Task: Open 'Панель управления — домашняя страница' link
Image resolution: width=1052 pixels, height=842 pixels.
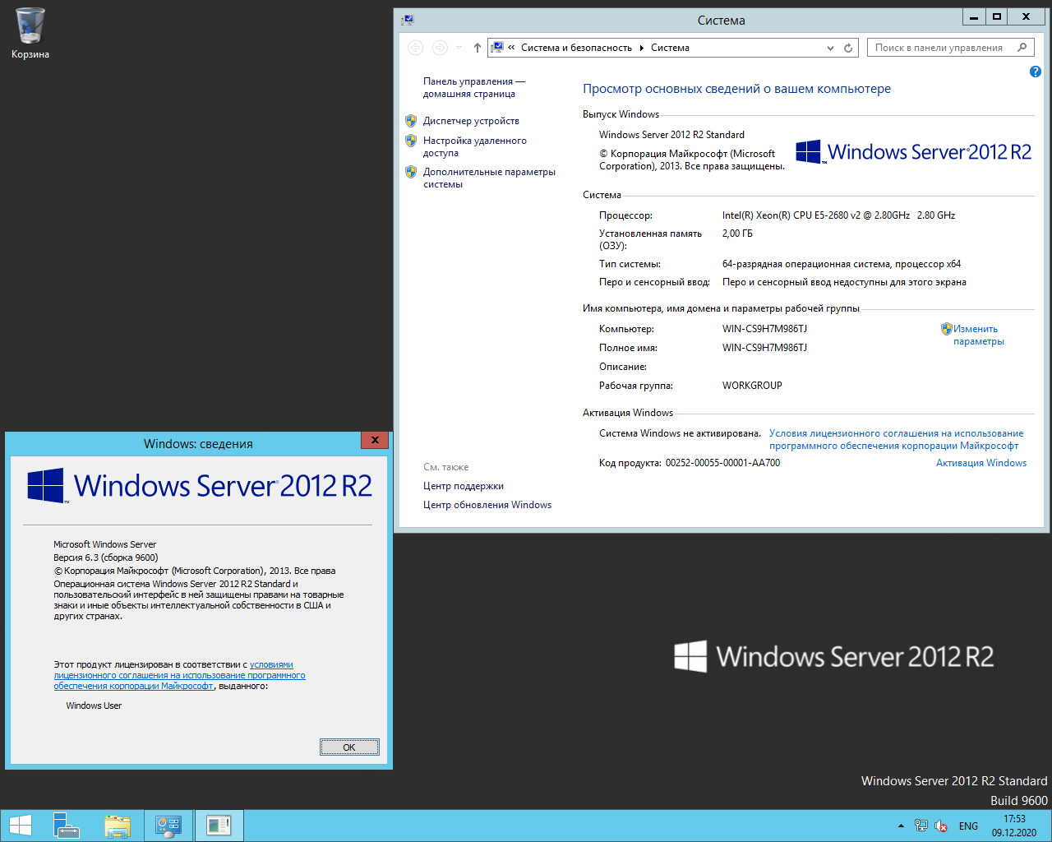Action: [473, 87]
